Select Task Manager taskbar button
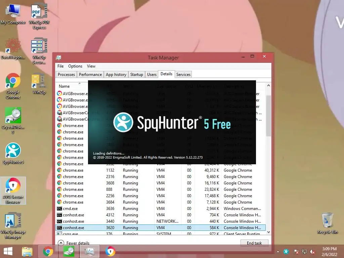 tap(89, 251)
